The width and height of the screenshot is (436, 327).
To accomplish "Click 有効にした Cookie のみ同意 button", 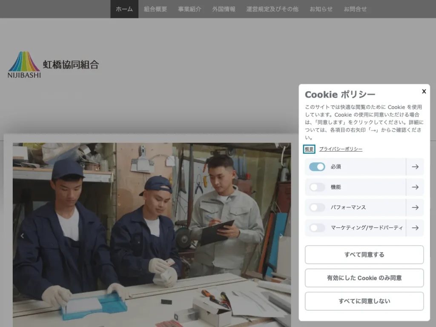I will [364, 278].
